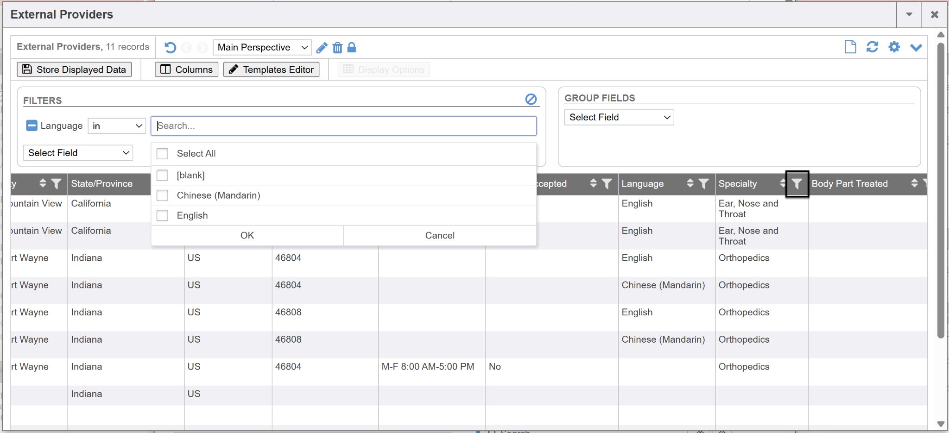Image resolution: width=949 pixels, height=433 pixels.
Task: Open the Main Perspective dropdown
Action: click(262, 47)
